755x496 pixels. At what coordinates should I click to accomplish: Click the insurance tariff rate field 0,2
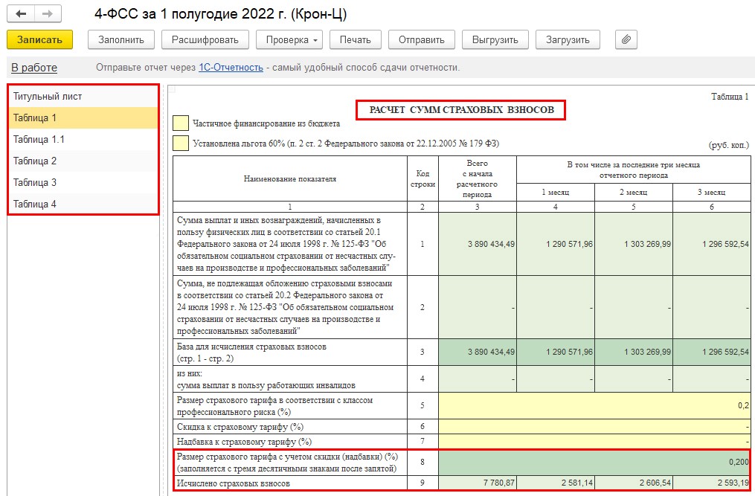tap(594, 406)
